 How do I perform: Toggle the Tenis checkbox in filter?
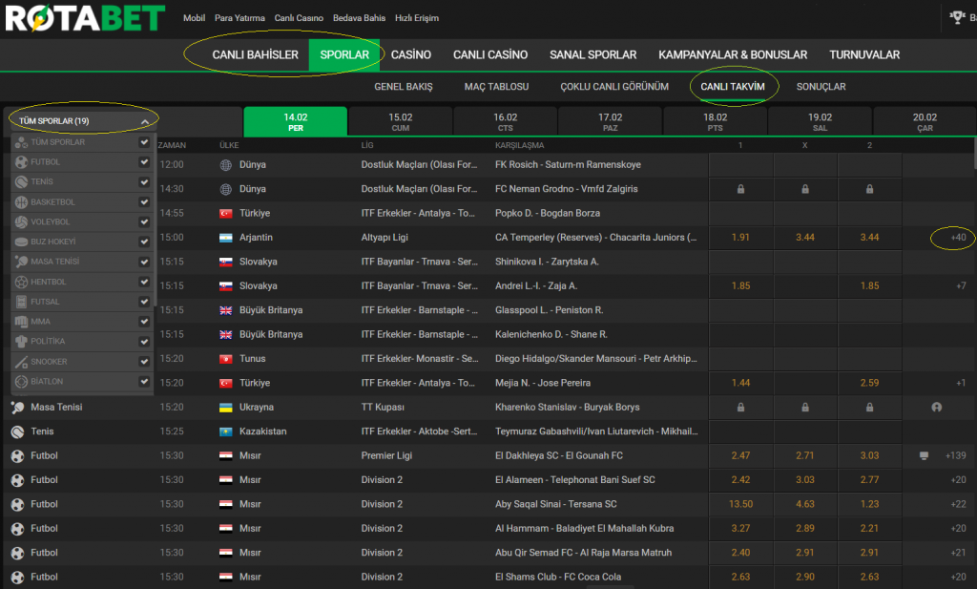point(144,182)
